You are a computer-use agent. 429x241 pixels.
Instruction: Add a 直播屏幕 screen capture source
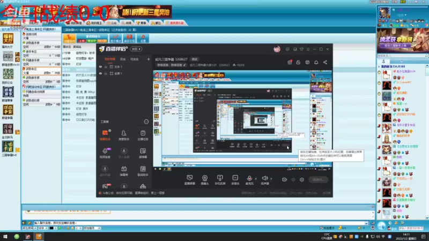point(190,180)
